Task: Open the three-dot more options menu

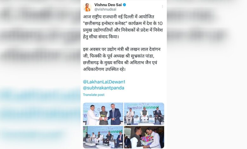Action: [162, 6]
